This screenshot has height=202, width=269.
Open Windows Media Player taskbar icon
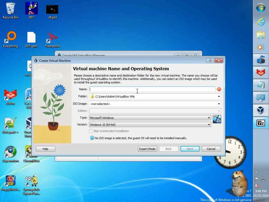261,47
